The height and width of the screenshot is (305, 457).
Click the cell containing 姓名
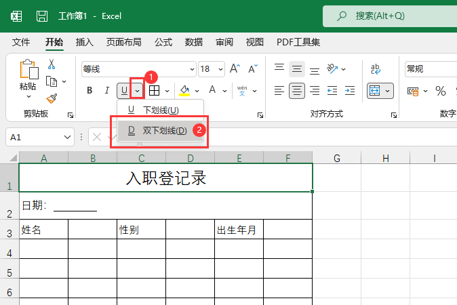43,230
